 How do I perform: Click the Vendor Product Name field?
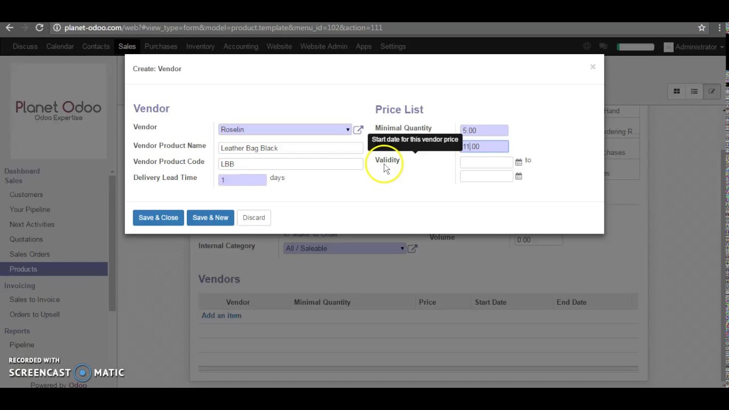[290, 148]
